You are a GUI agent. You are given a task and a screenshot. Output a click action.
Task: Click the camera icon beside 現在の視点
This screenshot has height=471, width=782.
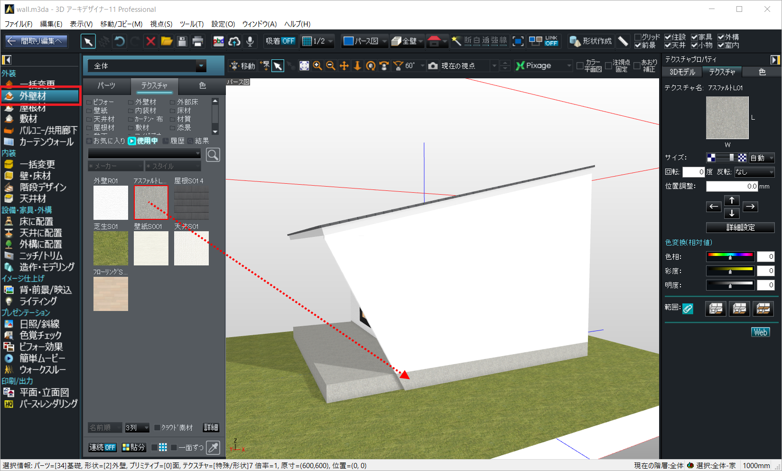(x=433, y=66)
